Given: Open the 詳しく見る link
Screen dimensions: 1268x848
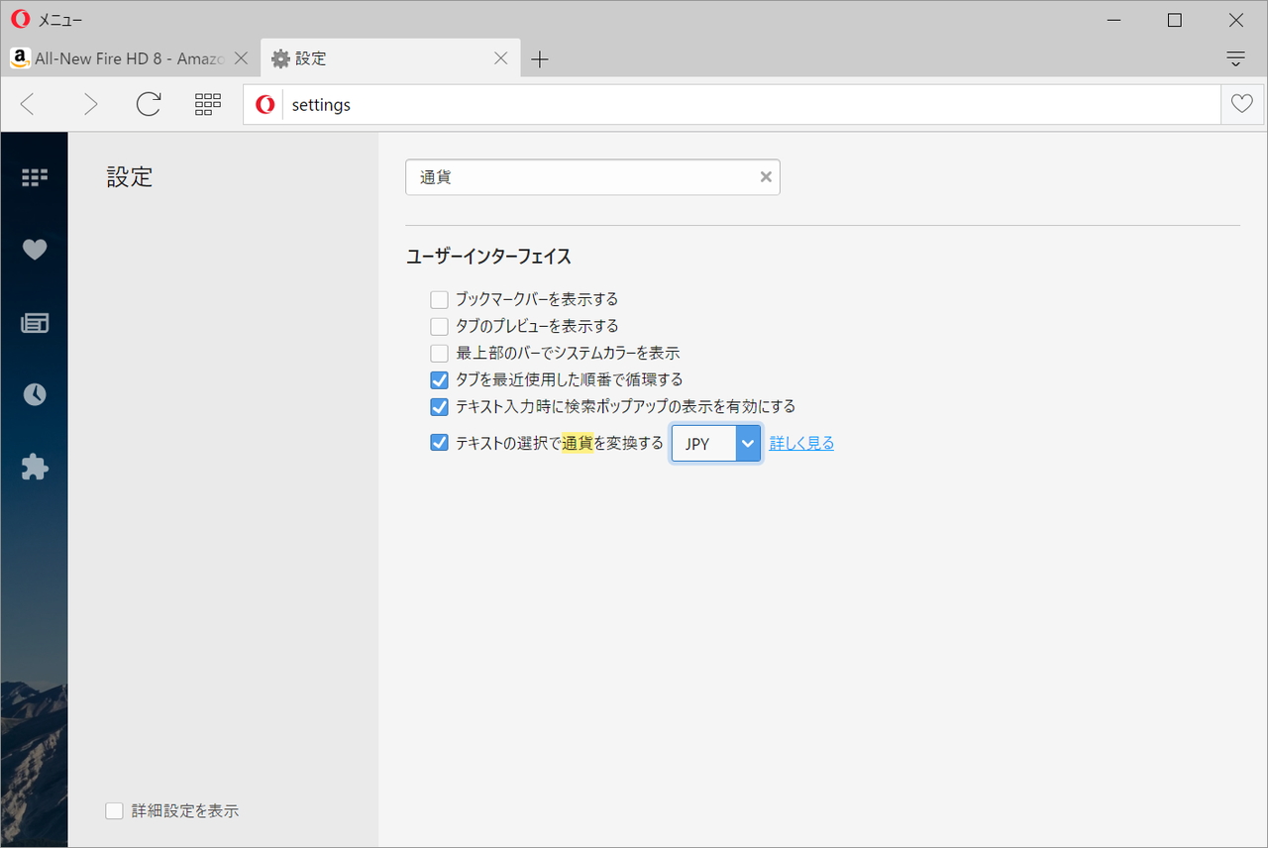Looking at the screenshot, I should point(800,443).
